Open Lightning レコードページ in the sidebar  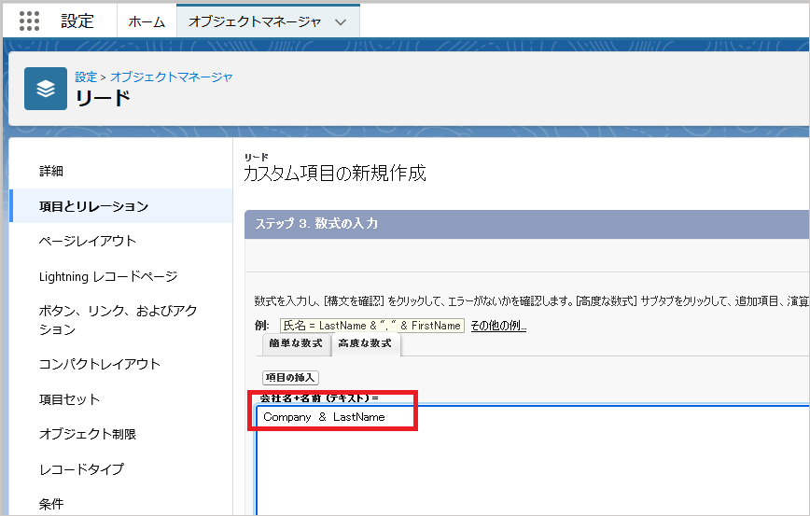coord(108,276)
